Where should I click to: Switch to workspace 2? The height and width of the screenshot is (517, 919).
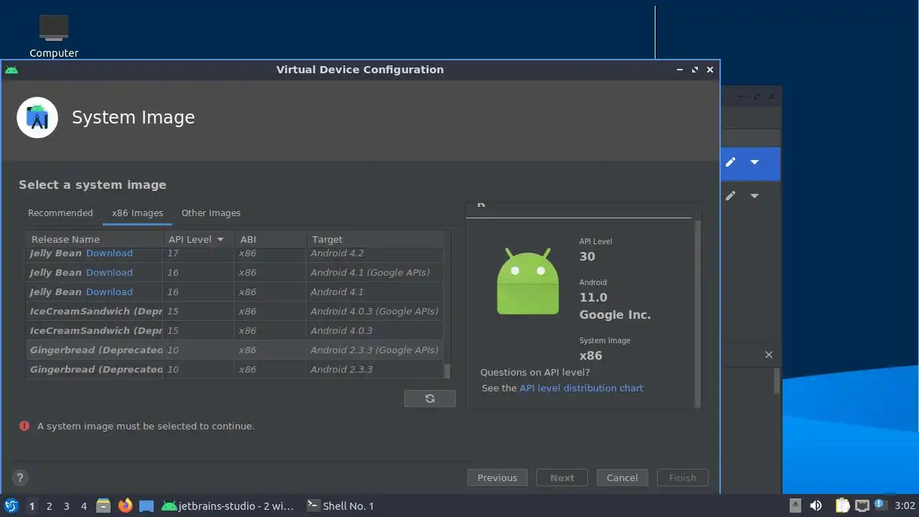coord(49,506)
